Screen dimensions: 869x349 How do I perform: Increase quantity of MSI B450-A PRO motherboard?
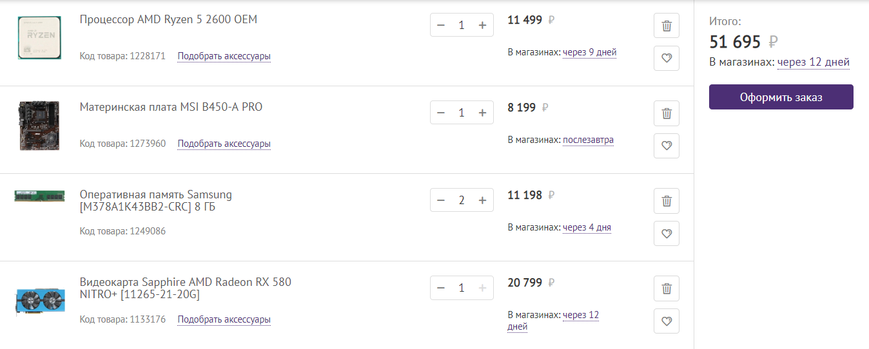click(482, 113)
